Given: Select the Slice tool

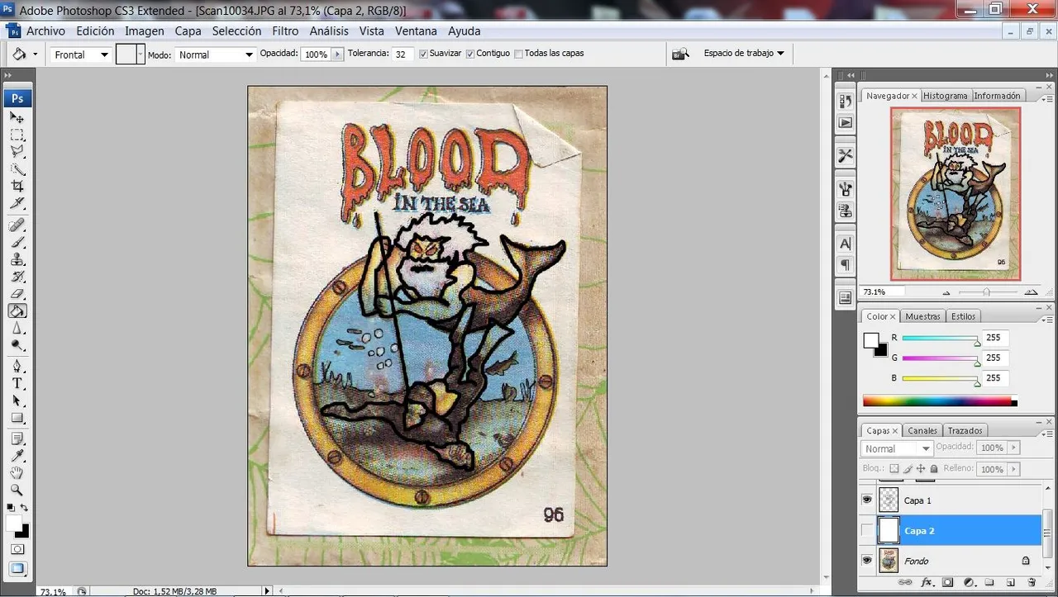Looking at the screenshot, I should pyautogui.click(x=17, y=203).
